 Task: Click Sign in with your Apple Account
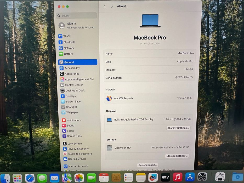tap(76, 25)
